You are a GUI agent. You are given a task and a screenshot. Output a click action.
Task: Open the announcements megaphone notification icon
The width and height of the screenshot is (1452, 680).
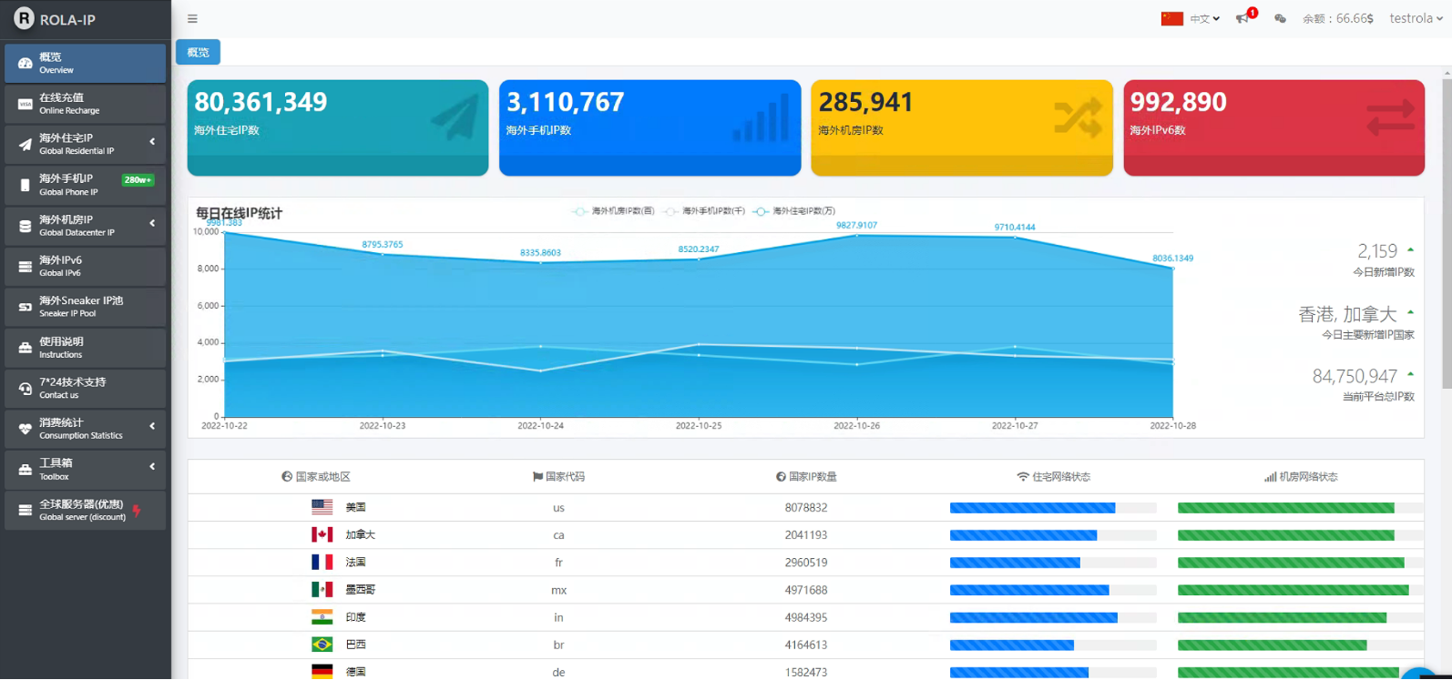[x=1242, y=18]
